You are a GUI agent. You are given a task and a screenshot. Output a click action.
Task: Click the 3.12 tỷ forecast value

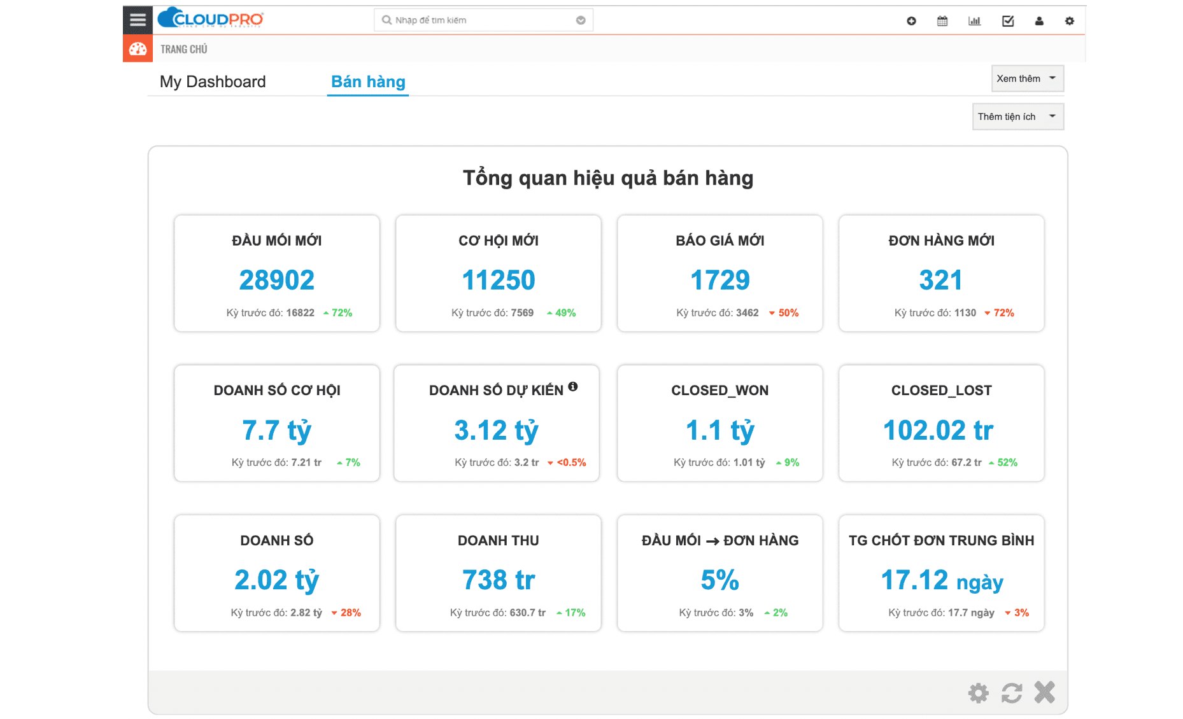[x=497, y=431]
